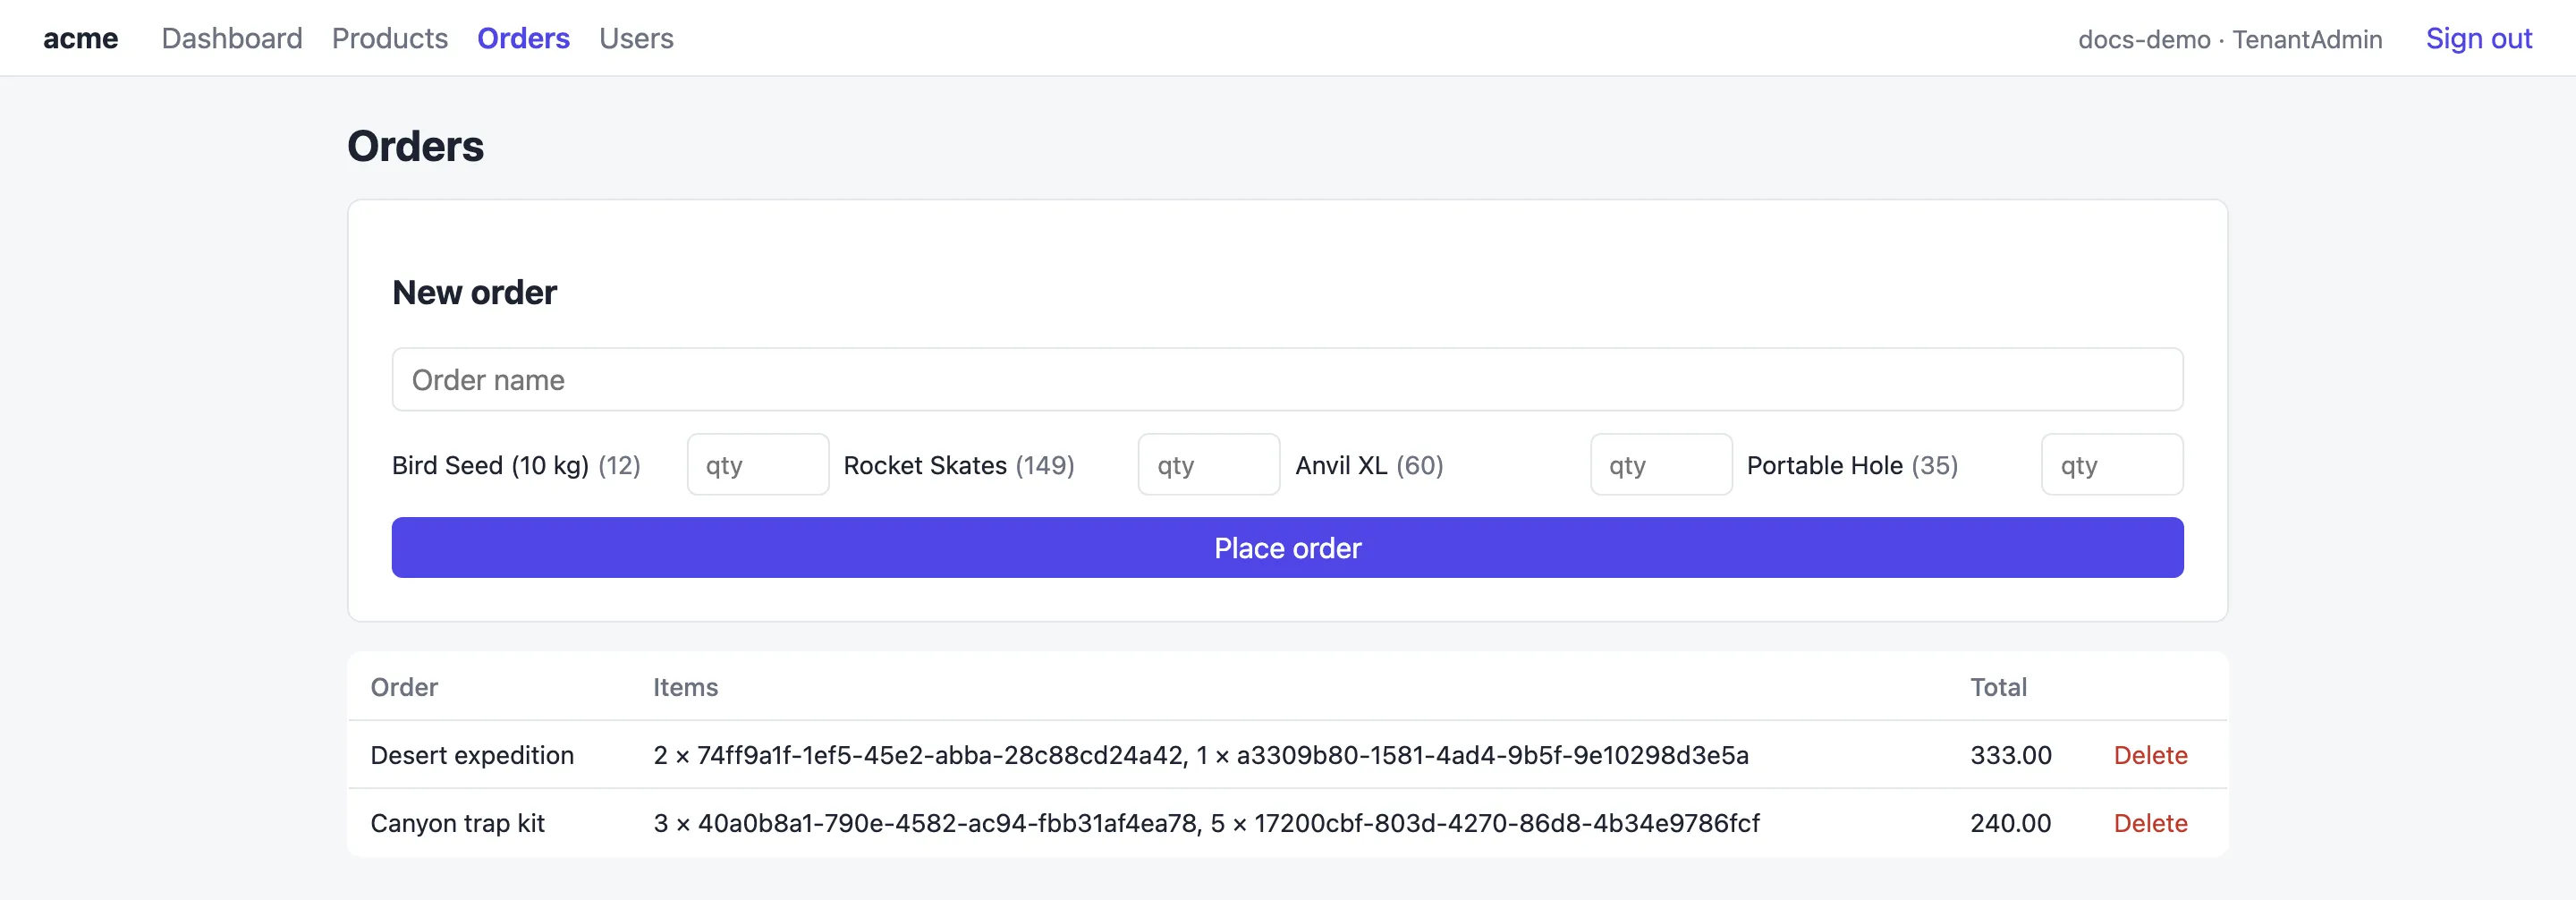Select the Orders nav item
Screen dimensions: 2576x900
(x=523, y=38)
